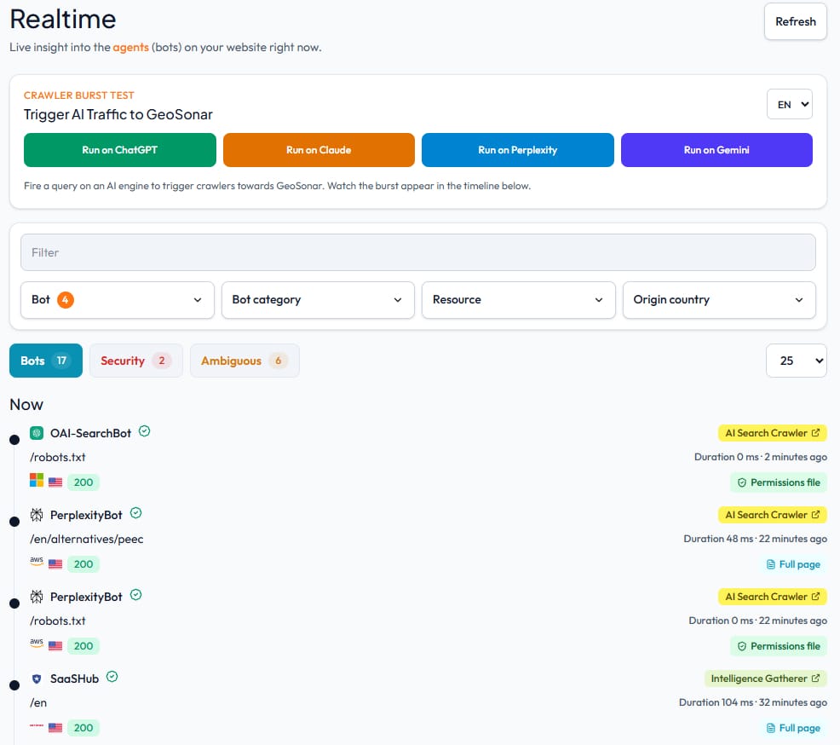
Task: Click the Microsoft logo under OAI-SearchBot
Action: pyautogui.click(x=37, y=480)
